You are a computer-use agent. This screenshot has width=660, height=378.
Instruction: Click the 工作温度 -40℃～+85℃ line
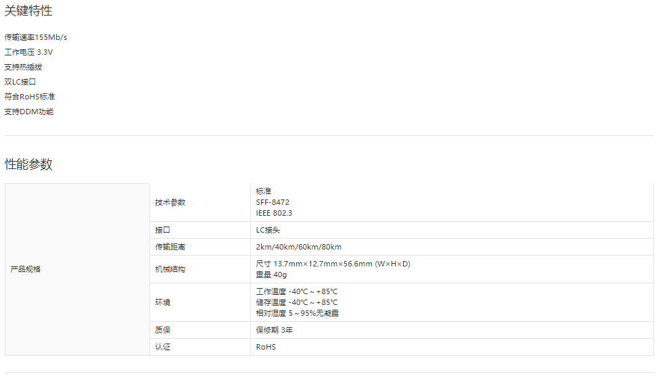click(x=296, y=291)
